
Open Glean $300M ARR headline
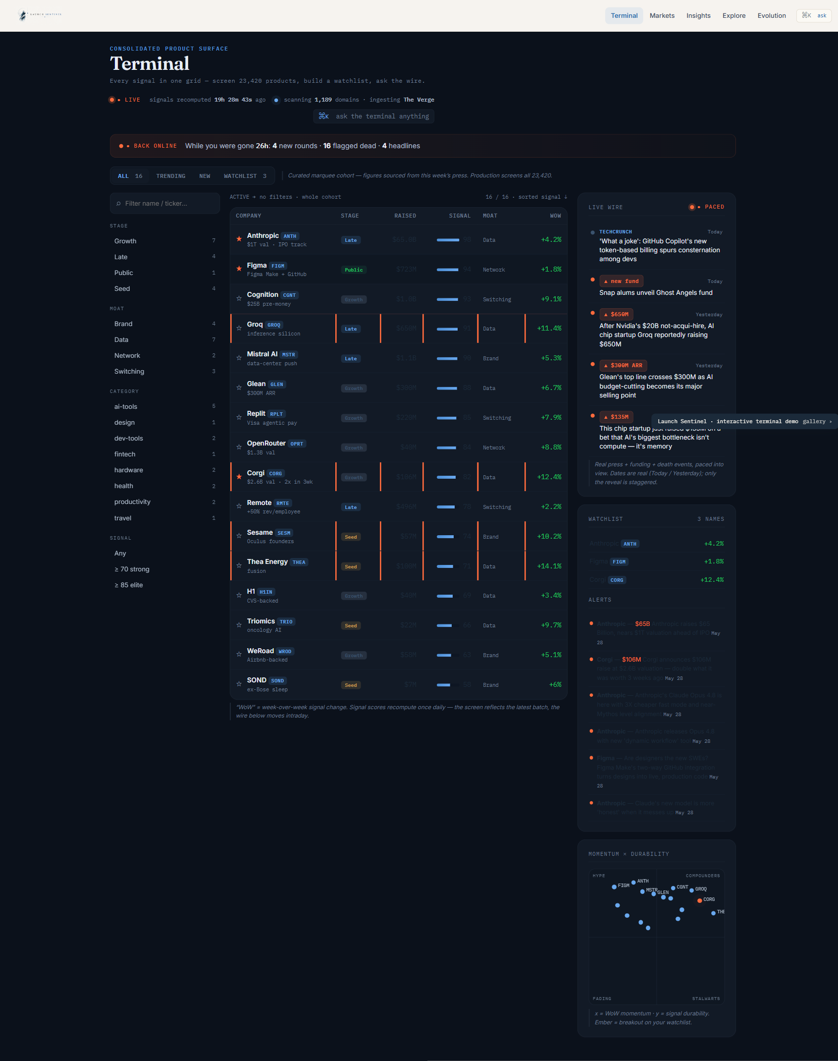tap(656, 386)
